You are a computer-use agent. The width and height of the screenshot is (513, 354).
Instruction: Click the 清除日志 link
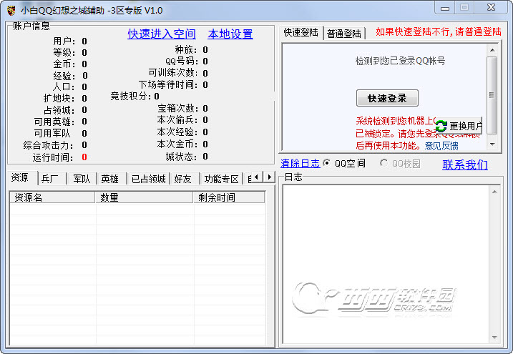click(300, 163)
